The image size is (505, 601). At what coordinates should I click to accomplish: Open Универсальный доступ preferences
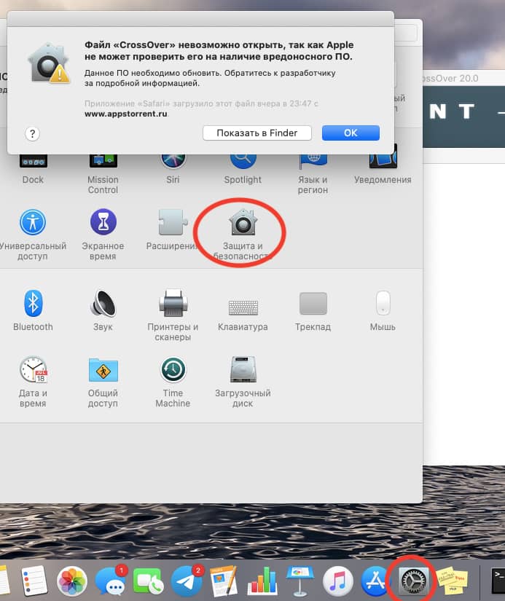[x=33, y=234]
